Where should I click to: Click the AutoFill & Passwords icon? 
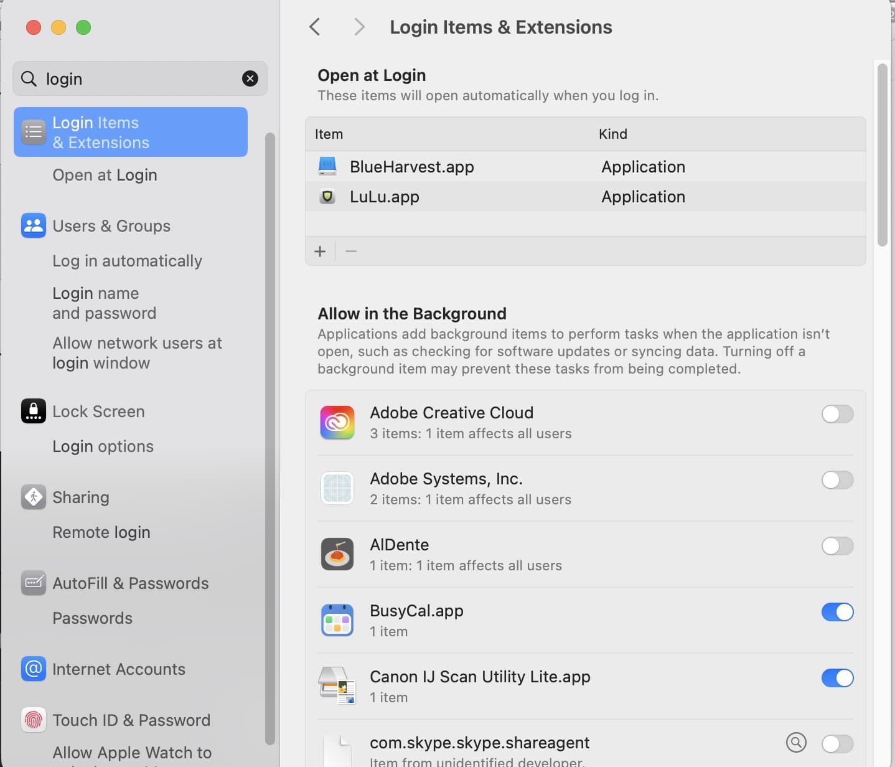pos(34,583)
